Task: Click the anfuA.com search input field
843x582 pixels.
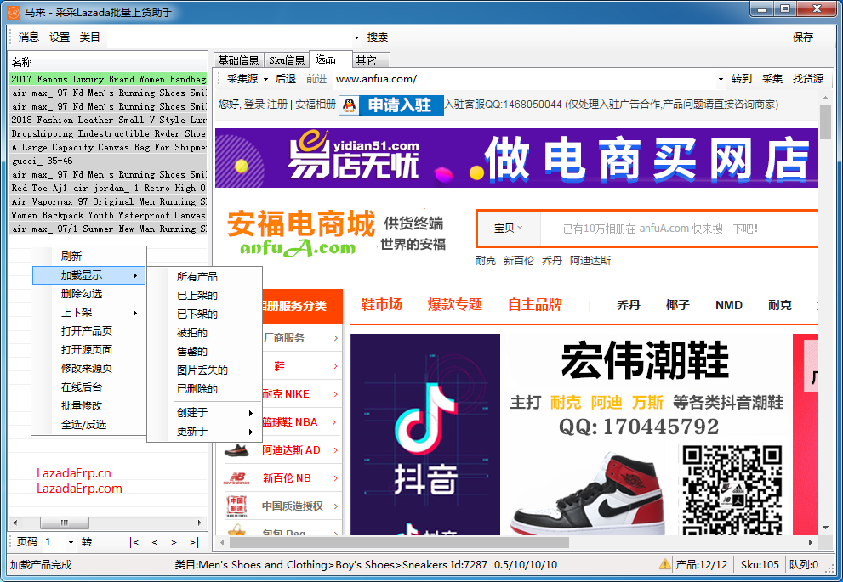Action: 680,229
